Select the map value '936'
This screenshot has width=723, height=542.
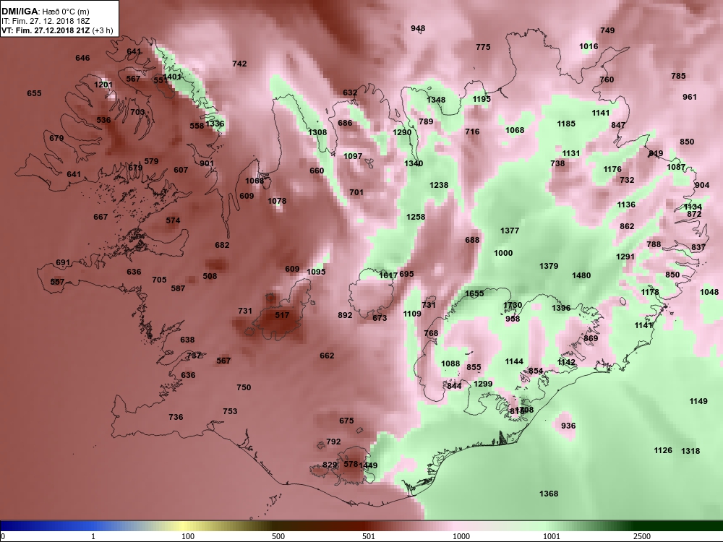tap(568, 426)
